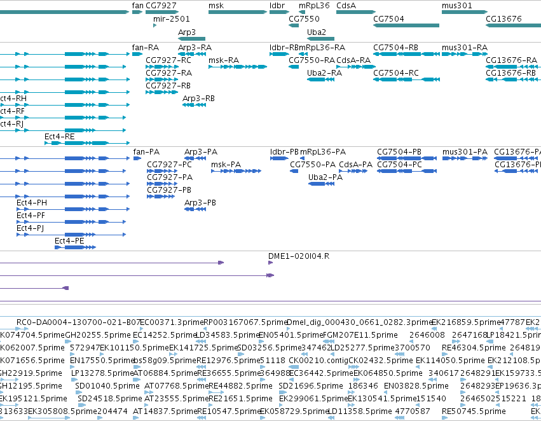Click the CG13676-RB transcript label

click(510, 73)
